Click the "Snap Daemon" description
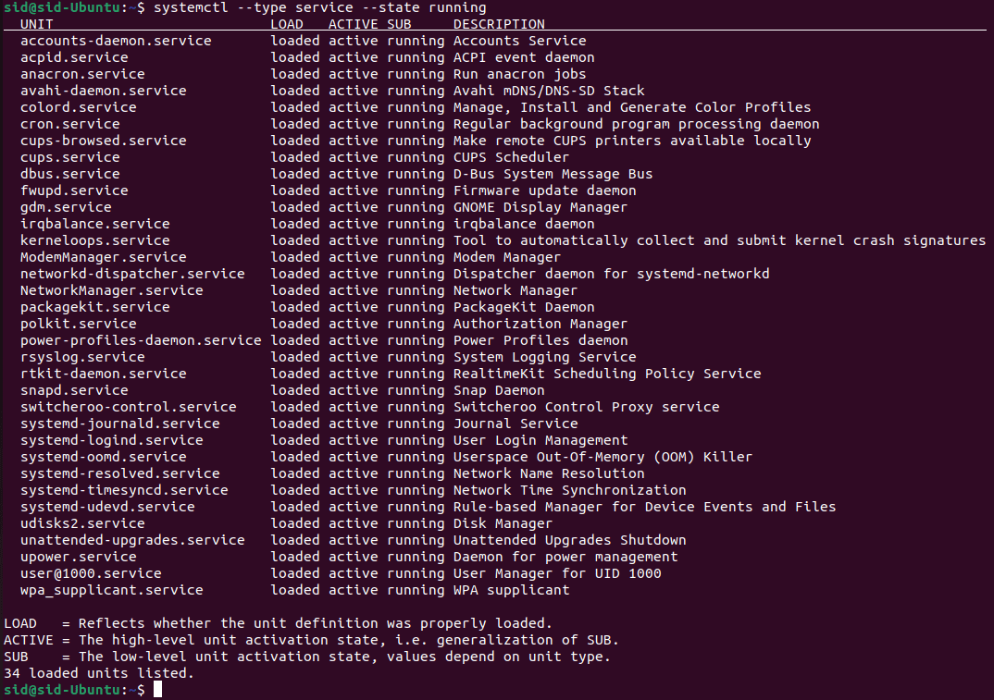 click(499, 390)
